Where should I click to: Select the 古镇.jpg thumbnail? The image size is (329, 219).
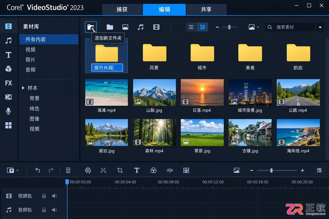tap(250, 132)
